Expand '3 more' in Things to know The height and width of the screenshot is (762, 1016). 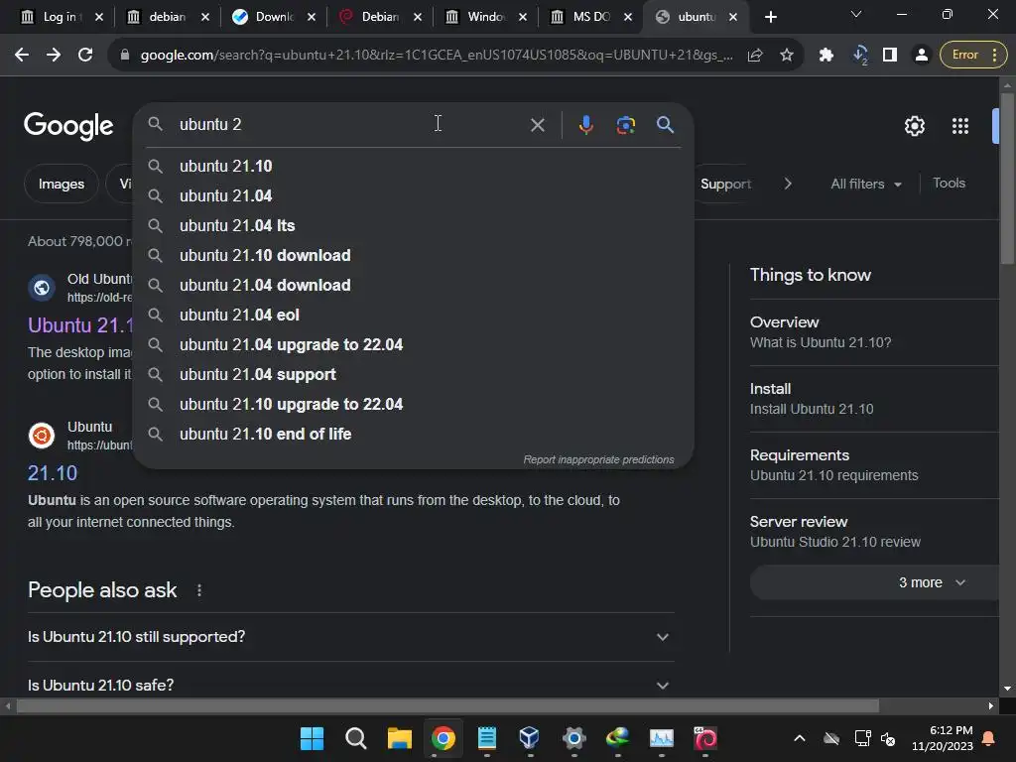point(874,582)
